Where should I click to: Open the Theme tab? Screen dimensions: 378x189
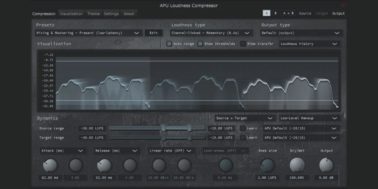[94, 14]
